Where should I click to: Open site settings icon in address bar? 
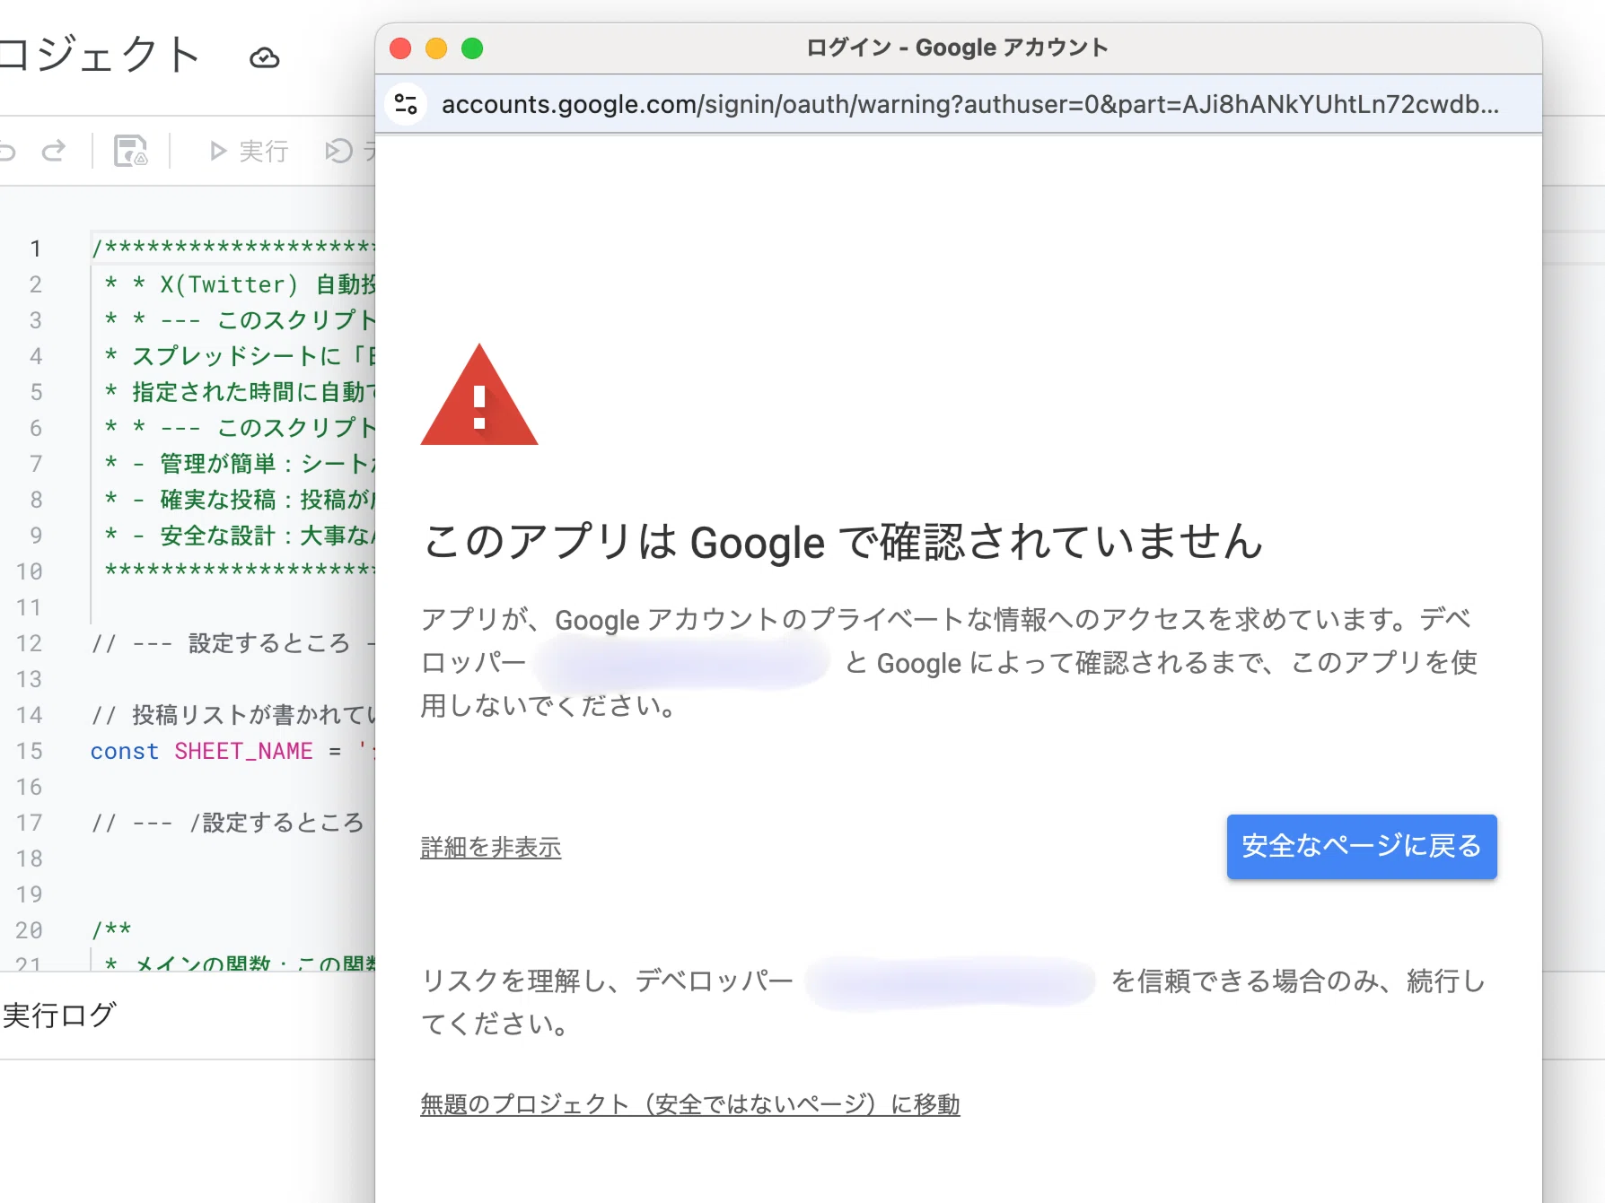point(406,104)
